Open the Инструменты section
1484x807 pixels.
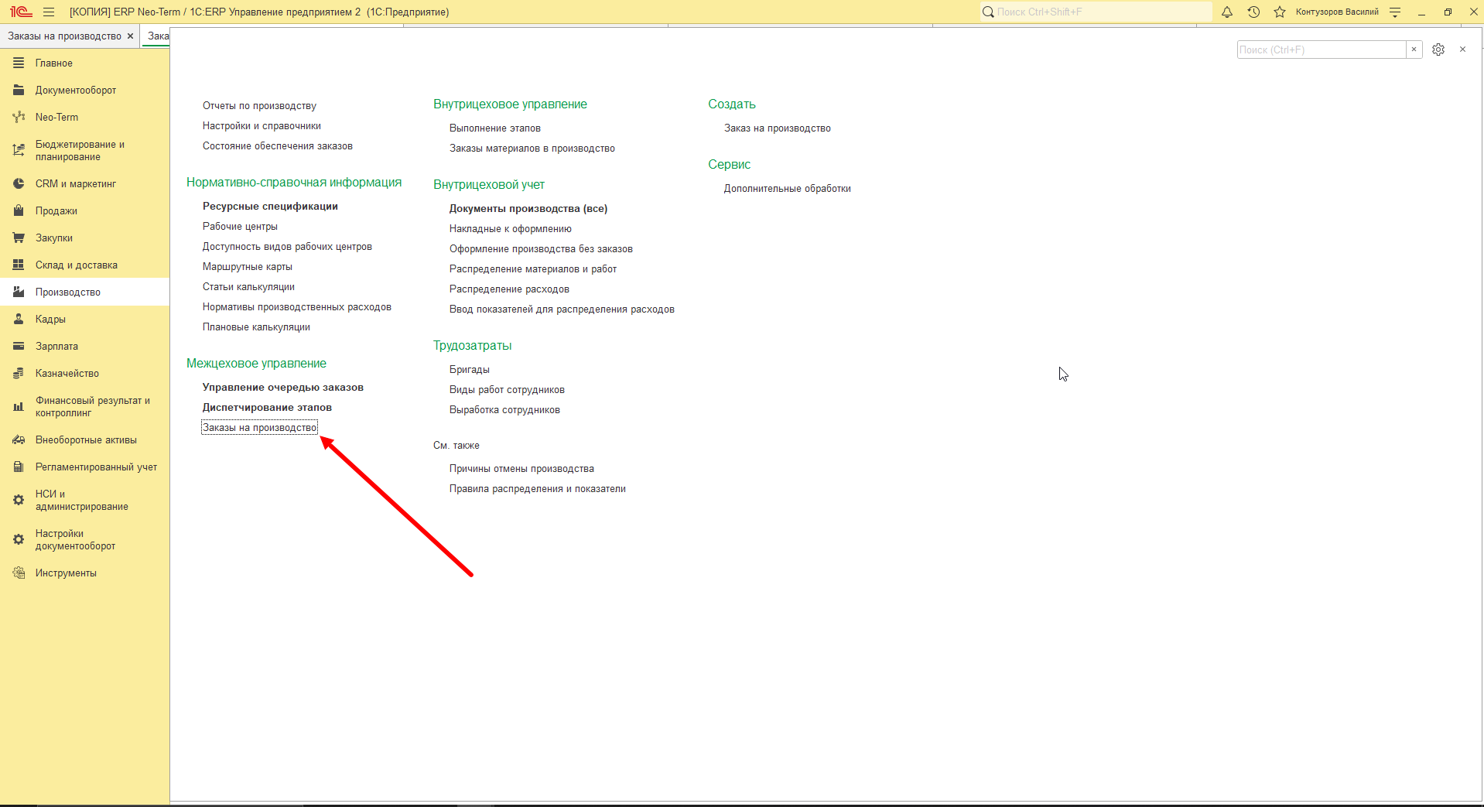(84, 573)
